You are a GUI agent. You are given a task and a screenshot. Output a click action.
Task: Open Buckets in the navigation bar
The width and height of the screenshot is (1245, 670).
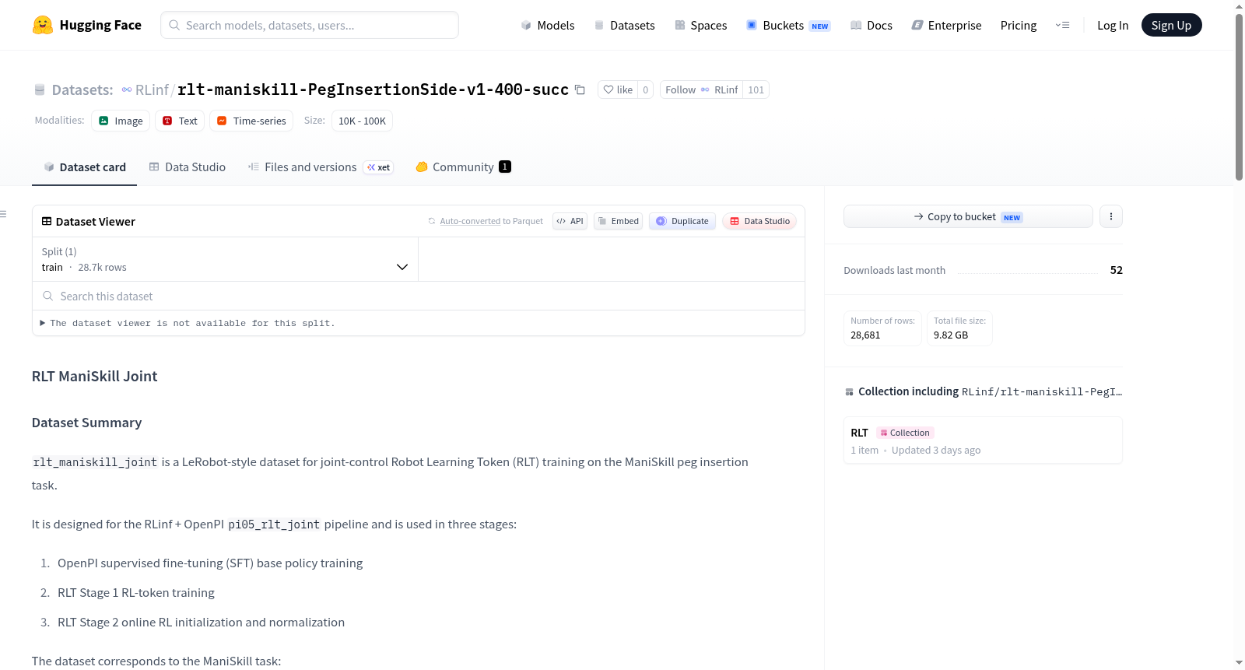pyautogui.click(x=788, y=25)
